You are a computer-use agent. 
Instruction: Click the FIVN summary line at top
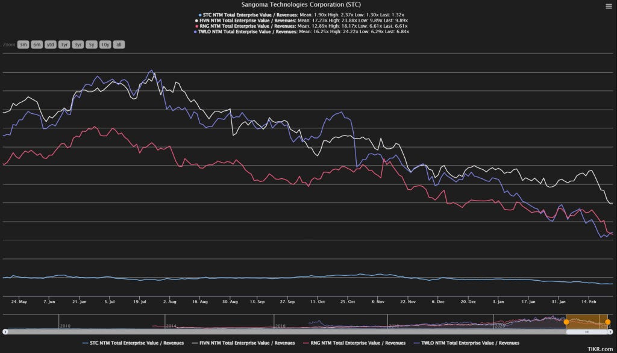pyautogui.click(x=301, y=20)
